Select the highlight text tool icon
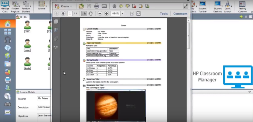The width and height of the screenshot is (253, 122). tap(128, 6)
